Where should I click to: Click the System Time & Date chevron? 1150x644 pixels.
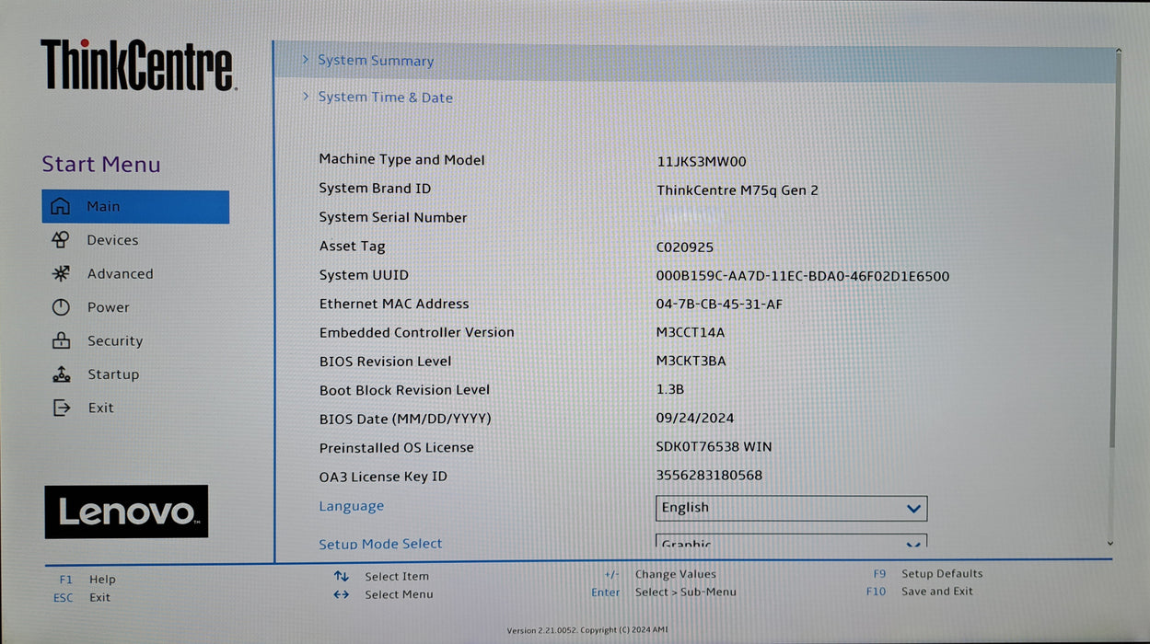(306, 97)
